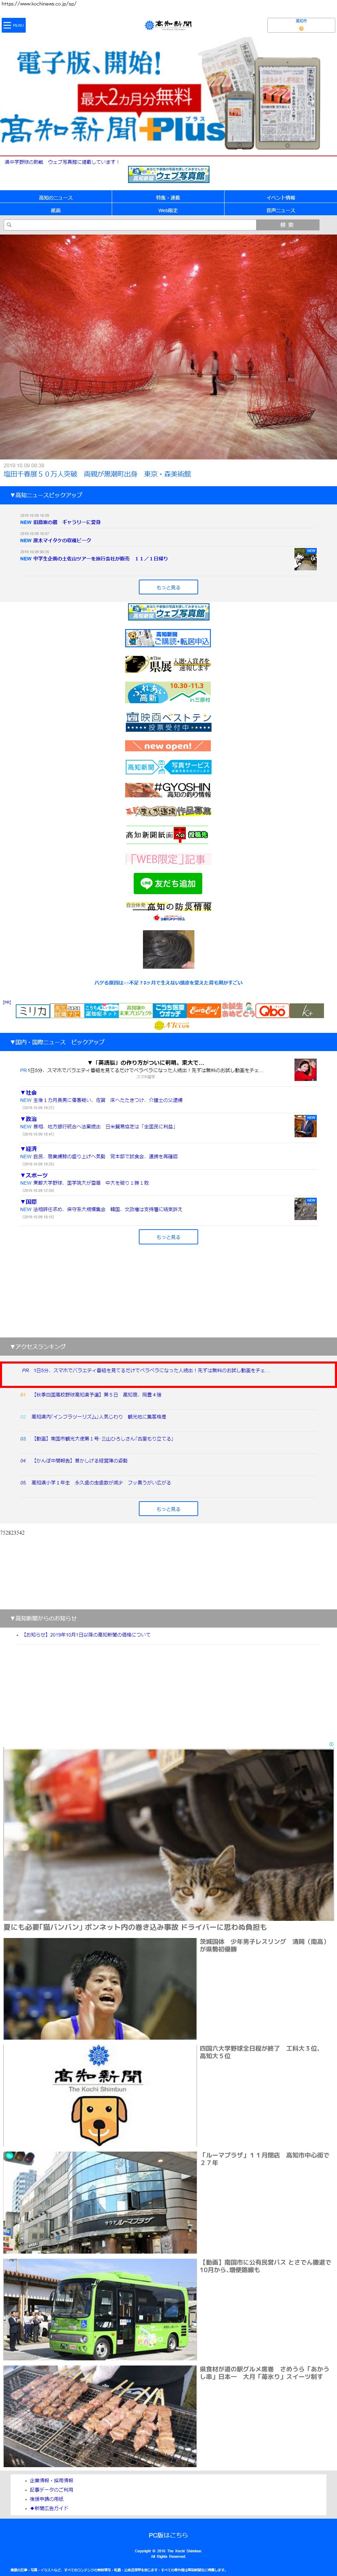Viewport: 337px width, 2576px height.
Task: Open the 作品募集 banner
Action: (169, 811)
